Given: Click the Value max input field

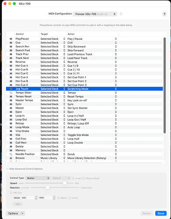Looking at the screenshot, I should click(48, 198).
